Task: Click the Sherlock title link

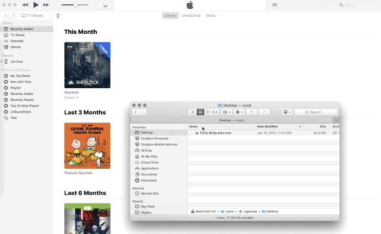Action: point(71,93)
